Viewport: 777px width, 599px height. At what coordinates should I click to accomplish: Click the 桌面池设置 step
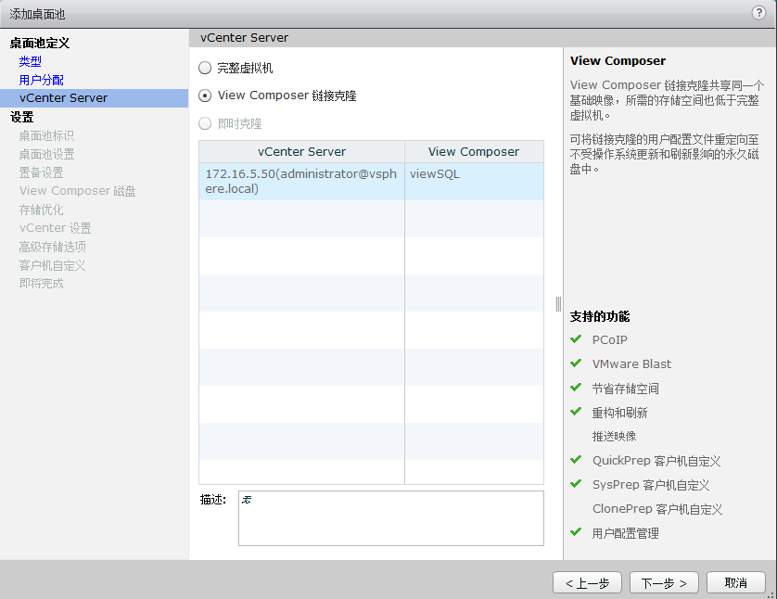(x=46, y=154)
